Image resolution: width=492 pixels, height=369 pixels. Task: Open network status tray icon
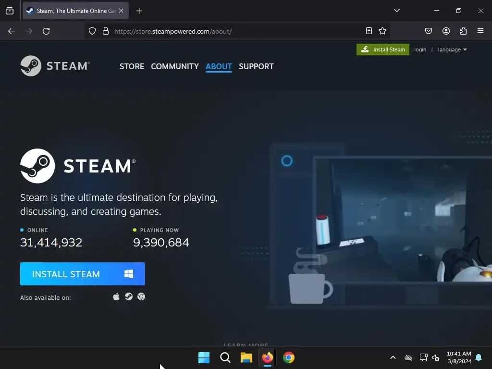pos(423,357)
